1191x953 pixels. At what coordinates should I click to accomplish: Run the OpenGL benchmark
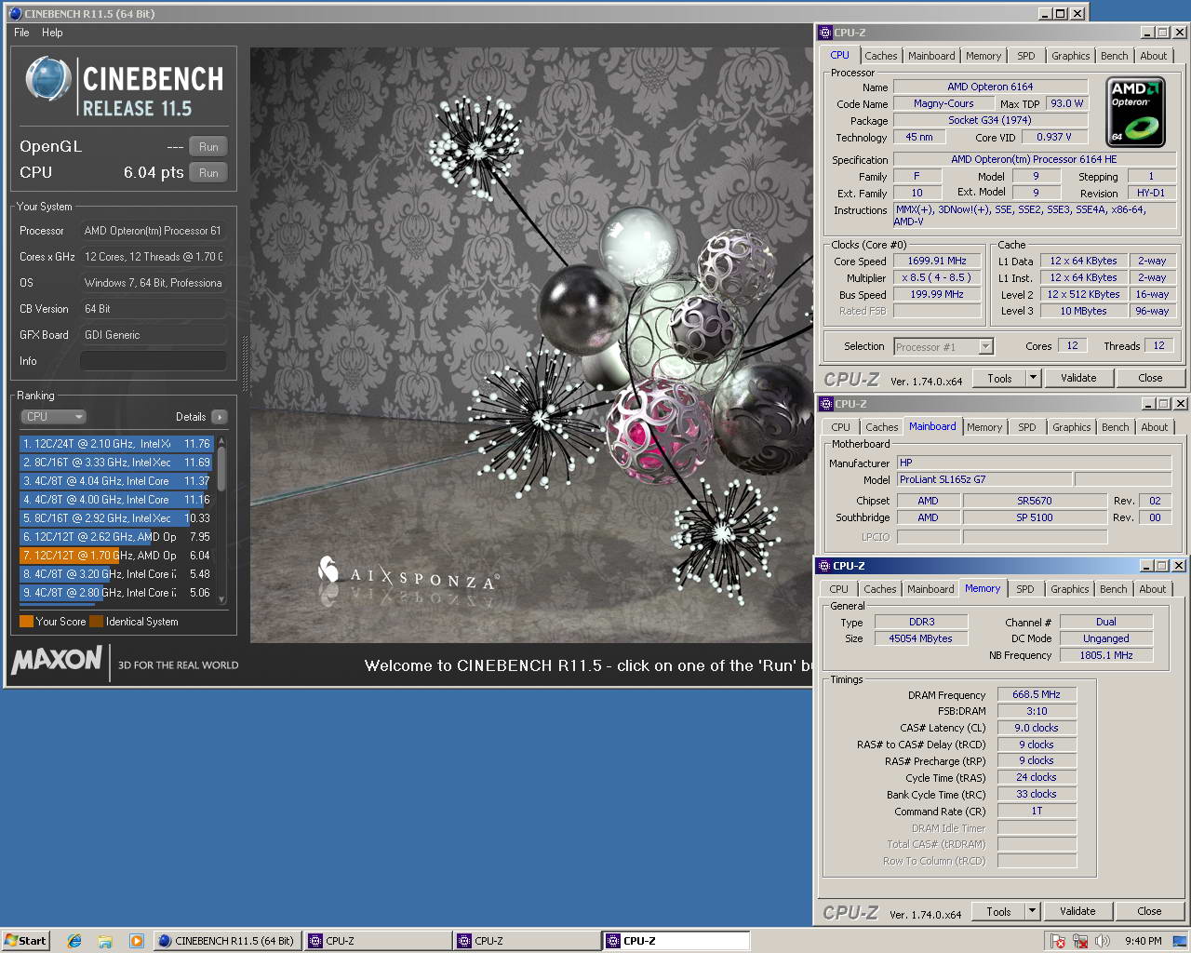coord(208,147)
